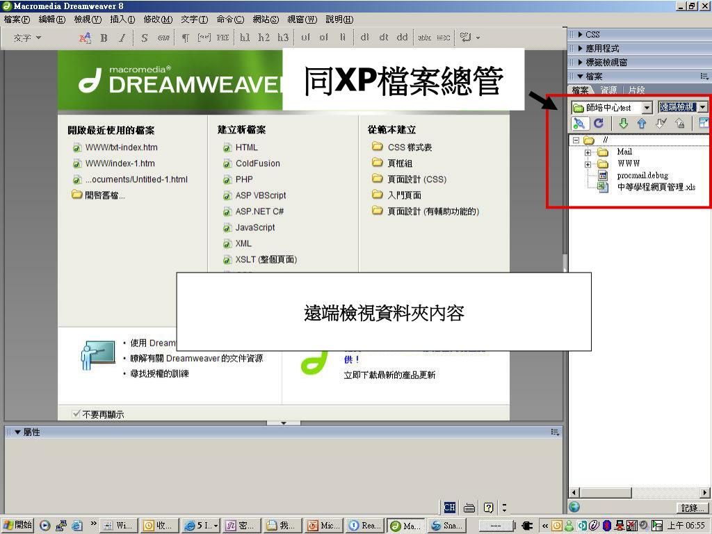Collapse the 檔案 panel group

pos(581,76)
